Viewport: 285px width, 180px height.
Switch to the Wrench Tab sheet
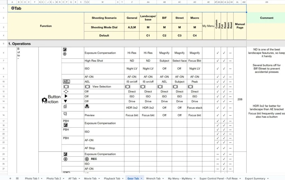tap(153, 178)
